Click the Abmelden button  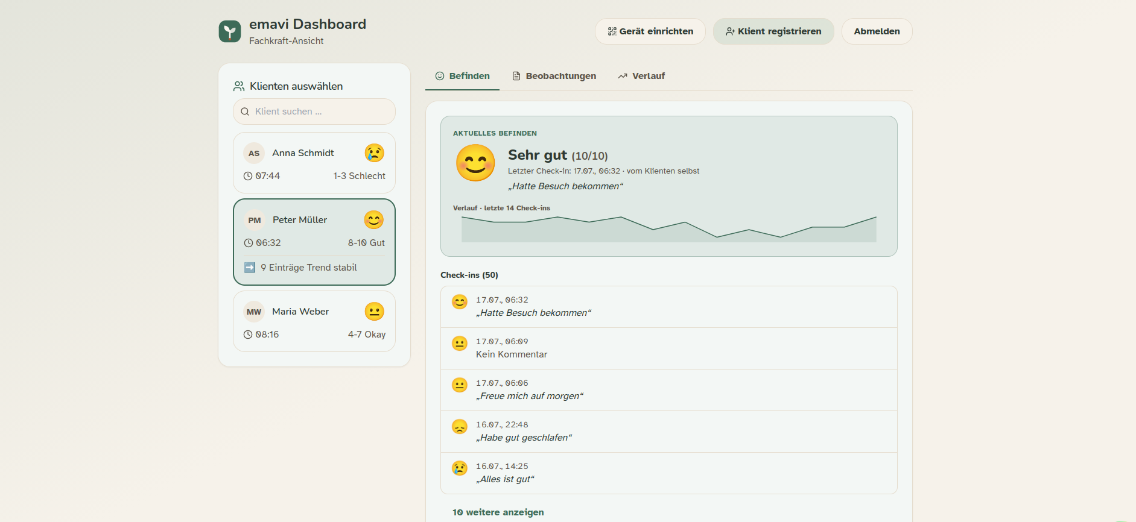coord(877,31)
